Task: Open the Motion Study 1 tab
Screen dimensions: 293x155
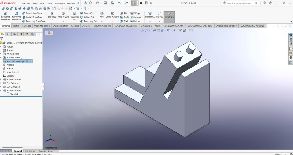Action: pos(48,151)
